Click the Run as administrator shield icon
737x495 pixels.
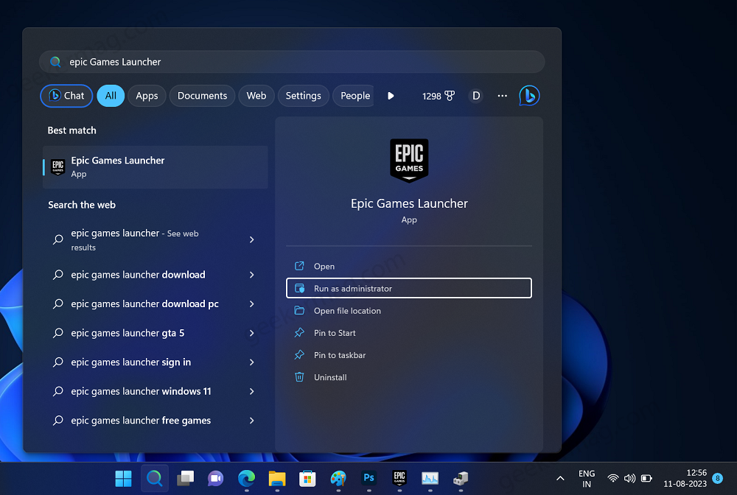click(299, 288)
